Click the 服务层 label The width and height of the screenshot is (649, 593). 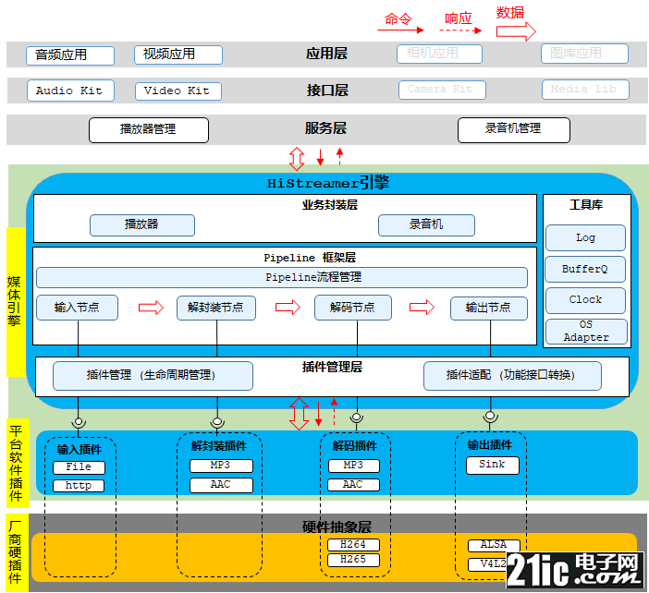pyautogui.click(x=325, y=128)
